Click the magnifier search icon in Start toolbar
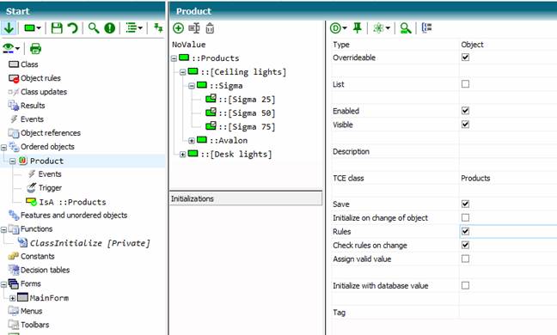Image resolution: width=557 pixels, height=335 pixels. click(94, 27)
